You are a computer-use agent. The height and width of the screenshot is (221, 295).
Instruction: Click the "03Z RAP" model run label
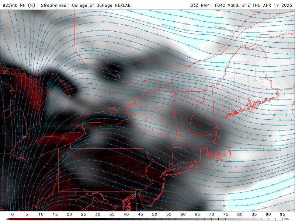(x=199, y=5)
